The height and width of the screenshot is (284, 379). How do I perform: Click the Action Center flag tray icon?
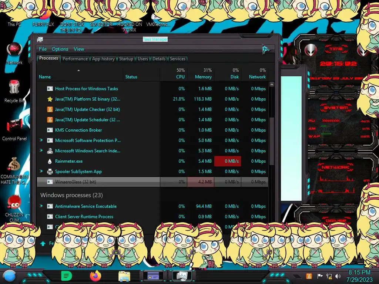pyautogui.click(x=320, y=276)
